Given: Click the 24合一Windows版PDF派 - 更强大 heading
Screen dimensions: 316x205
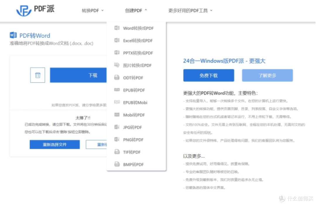Looking at the screenshot, I should click(x=224, y=61).
